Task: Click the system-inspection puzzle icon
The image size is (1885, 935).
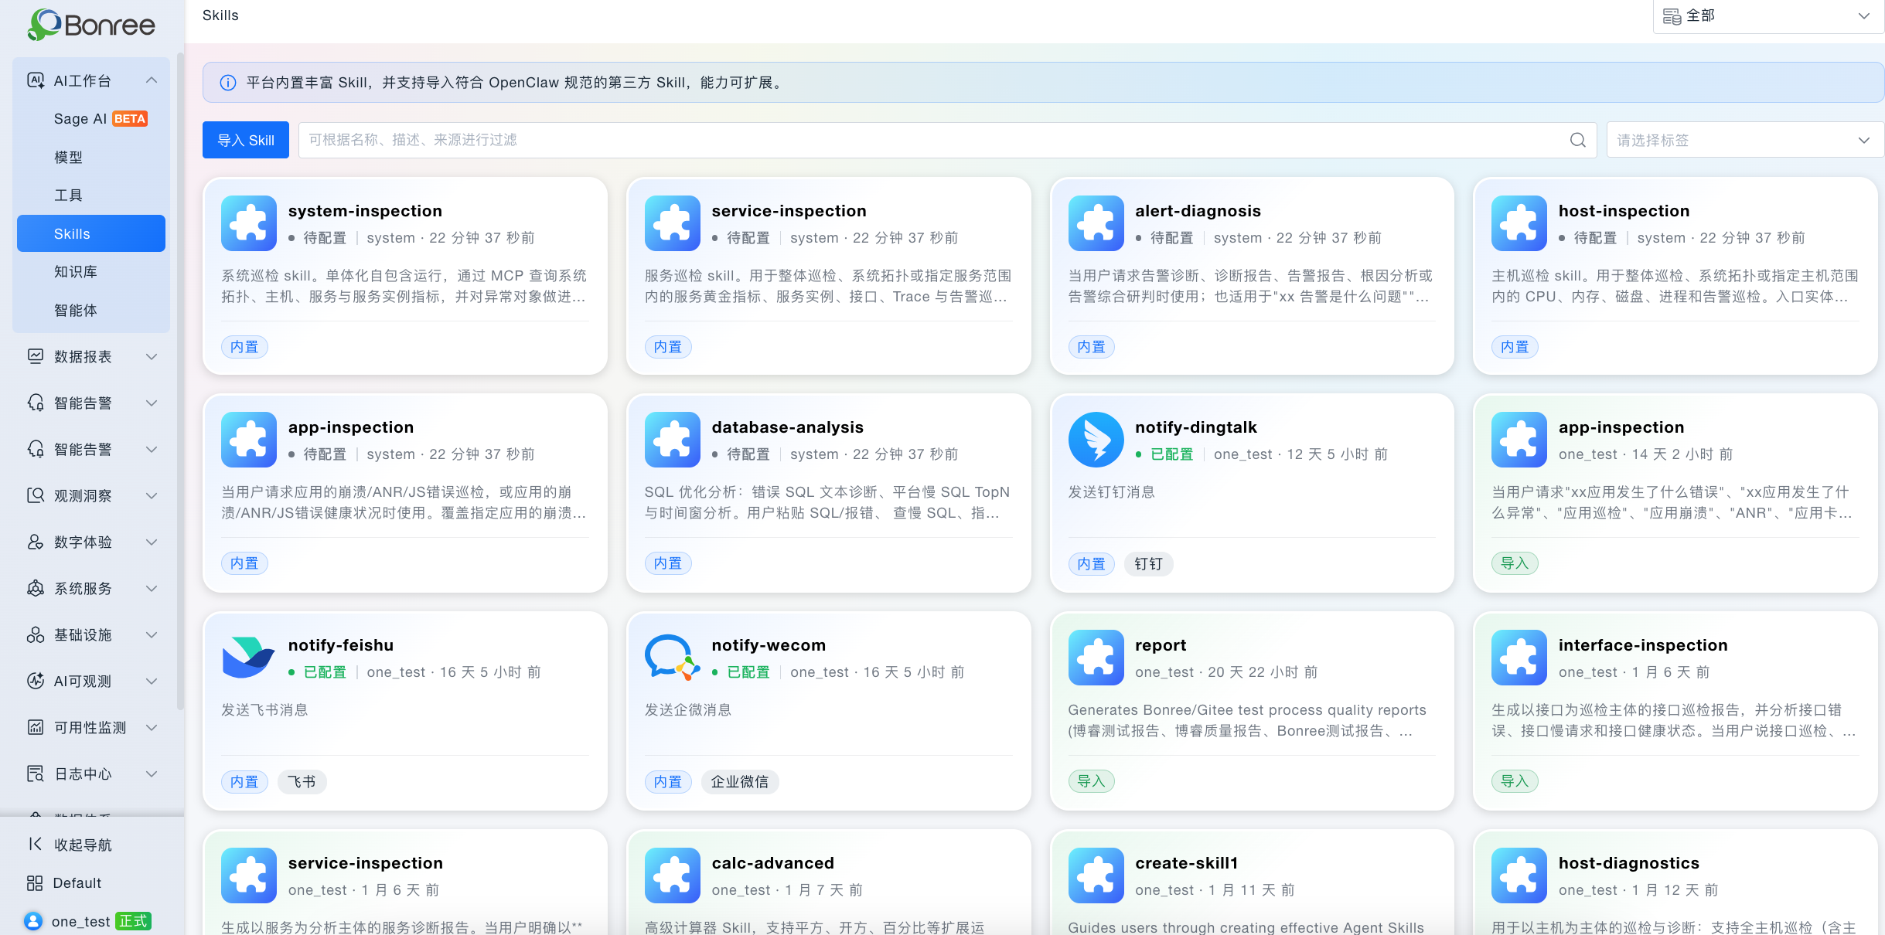Action: [249, 223]
